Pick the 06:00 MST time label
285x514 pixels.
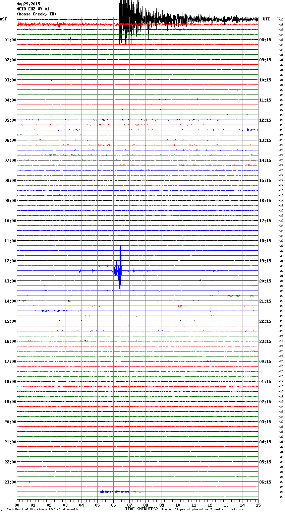pos(10,140)
